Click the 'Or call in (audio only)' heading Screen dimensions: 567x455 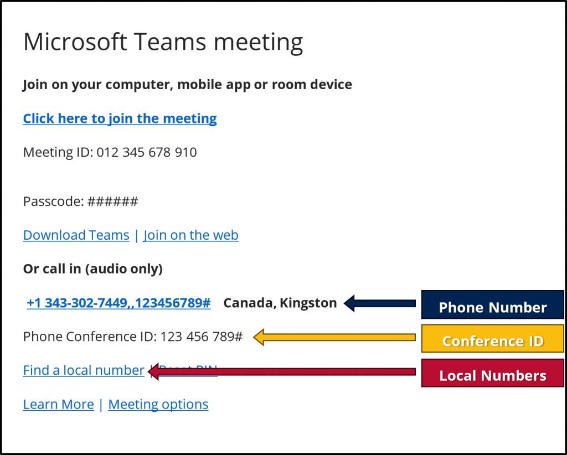pos(93,269)
